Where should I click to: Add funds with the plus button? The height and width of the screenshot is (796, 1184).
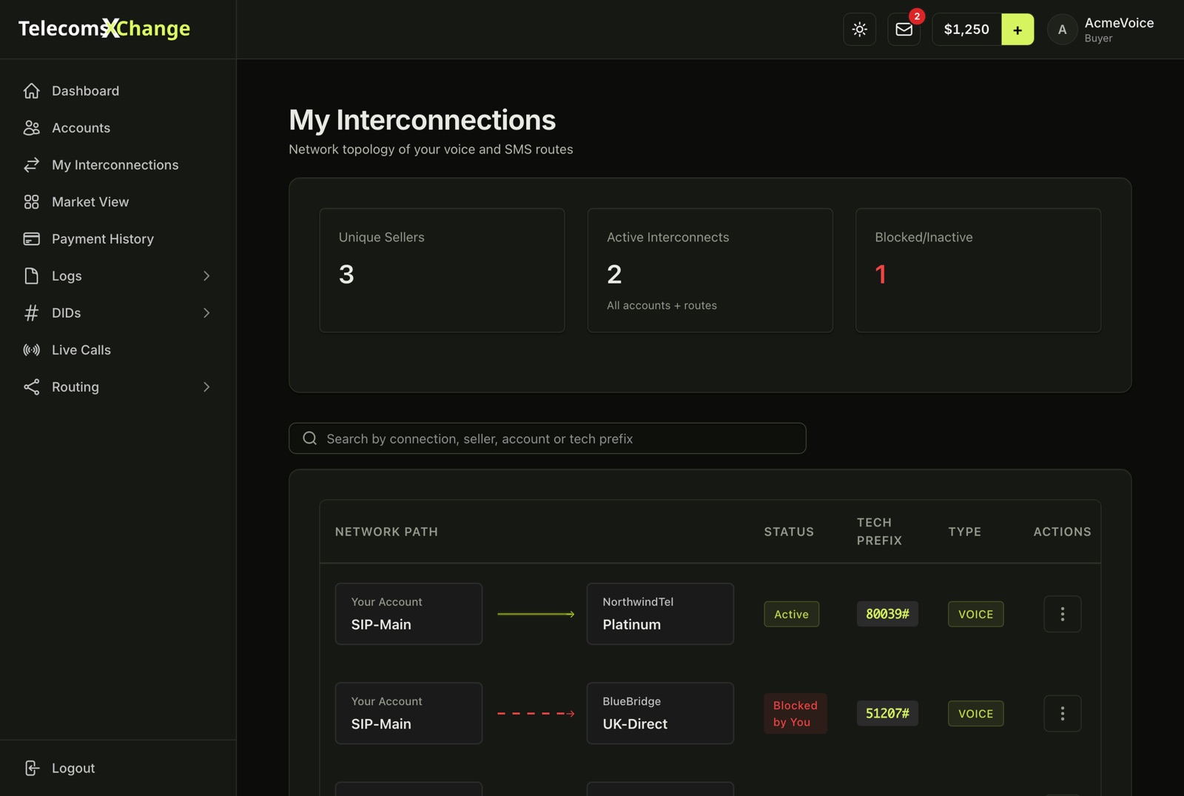click(x=1017, y=30)
